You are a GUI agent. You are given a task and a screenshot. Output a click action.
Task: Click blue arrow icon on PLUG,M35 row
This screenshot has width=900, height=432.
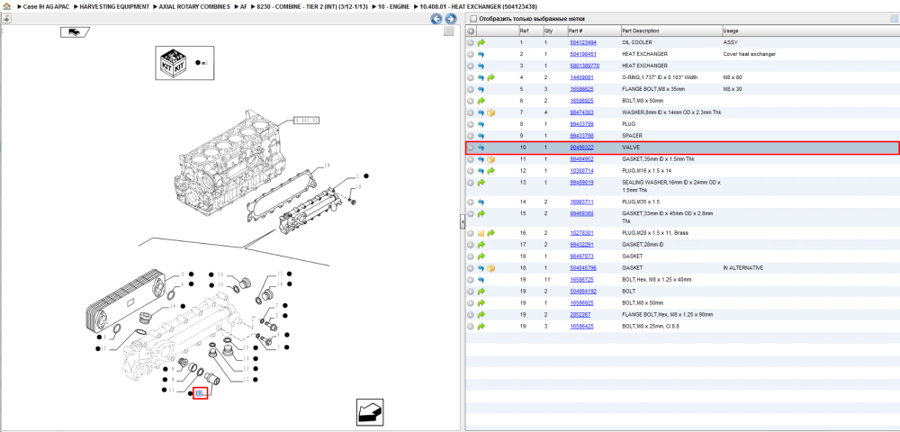point(481,202)
